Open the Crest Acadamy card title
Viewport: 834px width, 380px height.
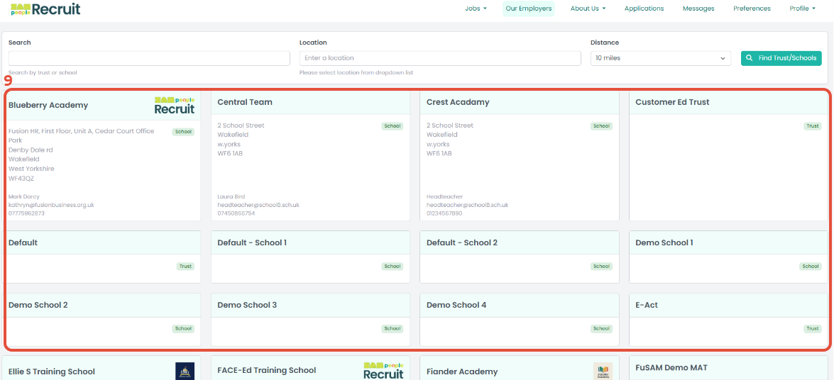coord(458,102)
